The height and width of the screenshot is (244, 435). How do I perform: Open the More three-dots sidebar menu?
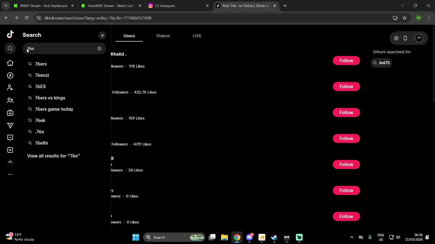click(x=10, y=175)
